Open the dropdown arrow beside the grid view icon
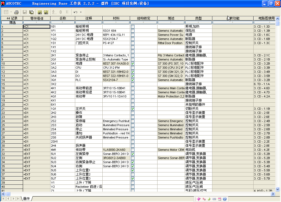 11,12
